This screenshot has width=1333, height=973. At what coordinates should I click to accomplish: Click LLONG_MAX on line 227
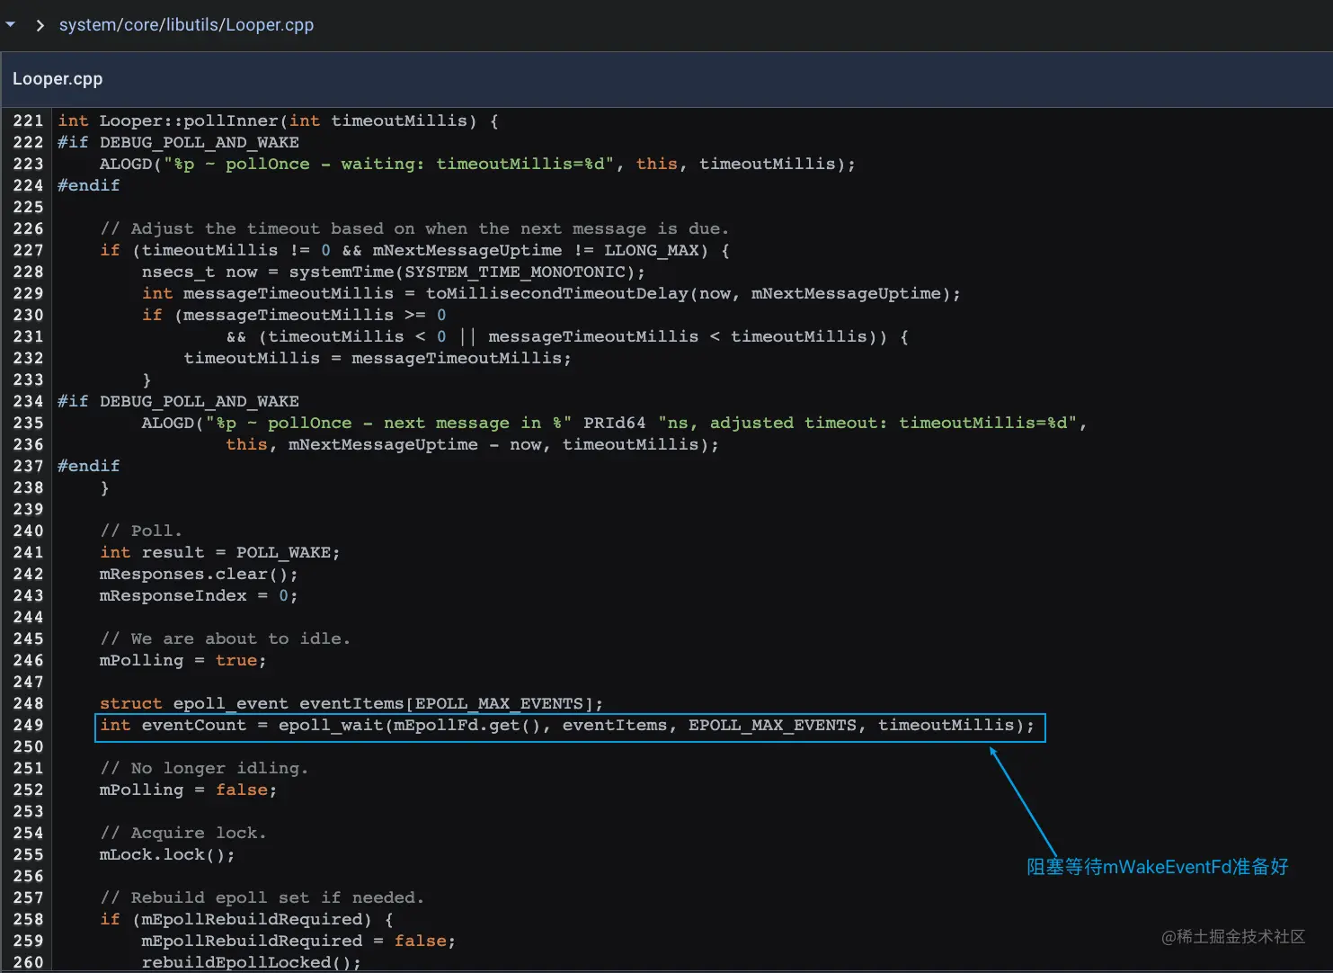(x=652, y=250)
